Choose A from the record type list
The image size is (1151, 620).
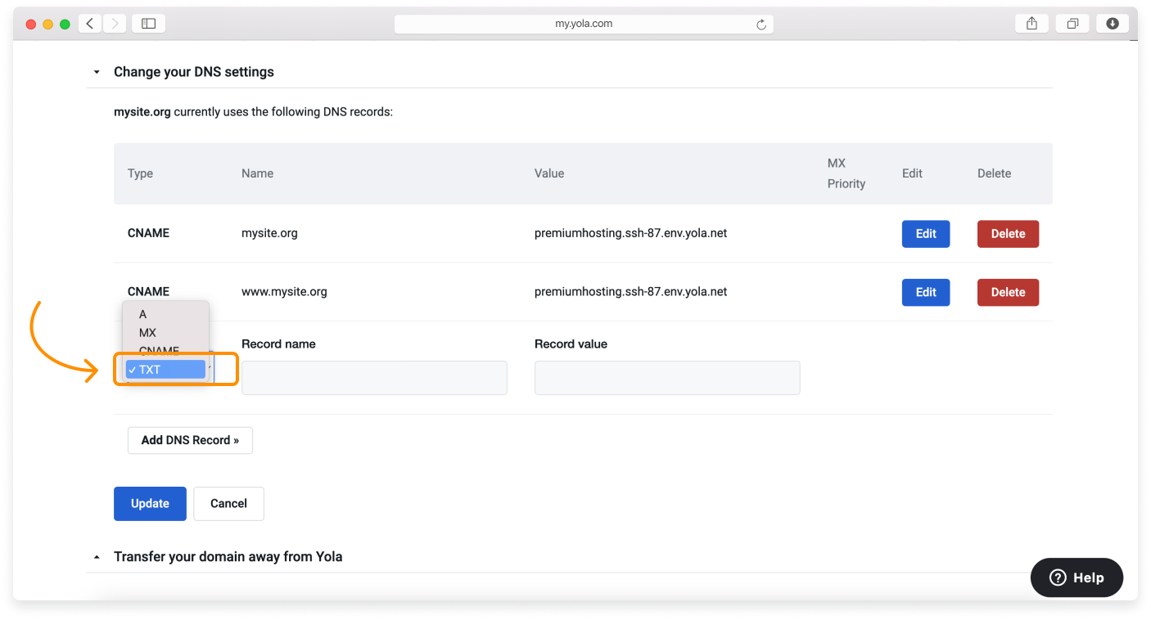[142, 314]
